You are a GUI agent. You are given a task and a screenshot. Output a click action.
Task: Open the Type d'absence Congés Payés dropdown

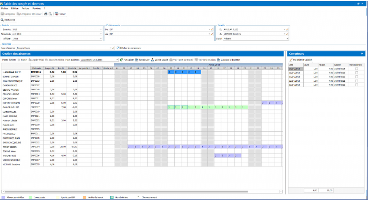point(111,48)
